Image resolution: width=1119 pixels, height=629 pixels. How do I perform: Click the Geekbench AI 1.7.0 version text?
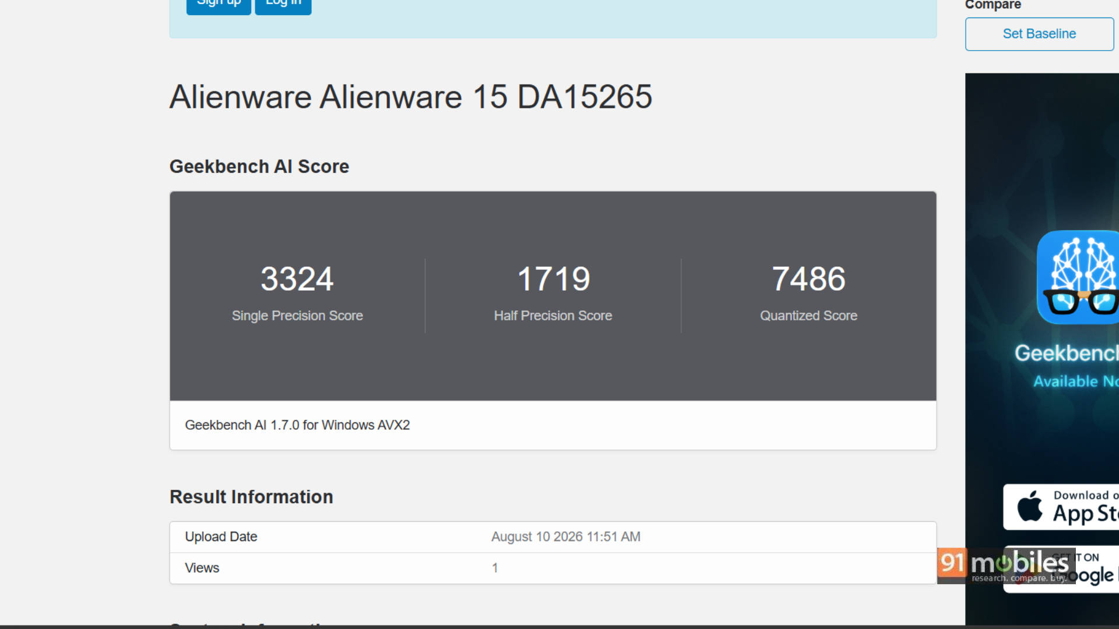click(x=297, y=425)
